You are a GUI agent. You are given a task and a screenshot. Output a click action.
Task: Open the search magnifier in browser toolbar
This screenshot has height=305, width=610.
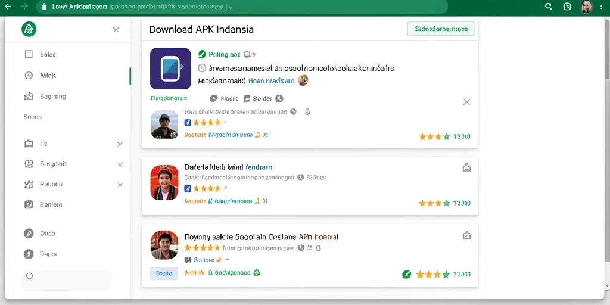click(549, 6)
